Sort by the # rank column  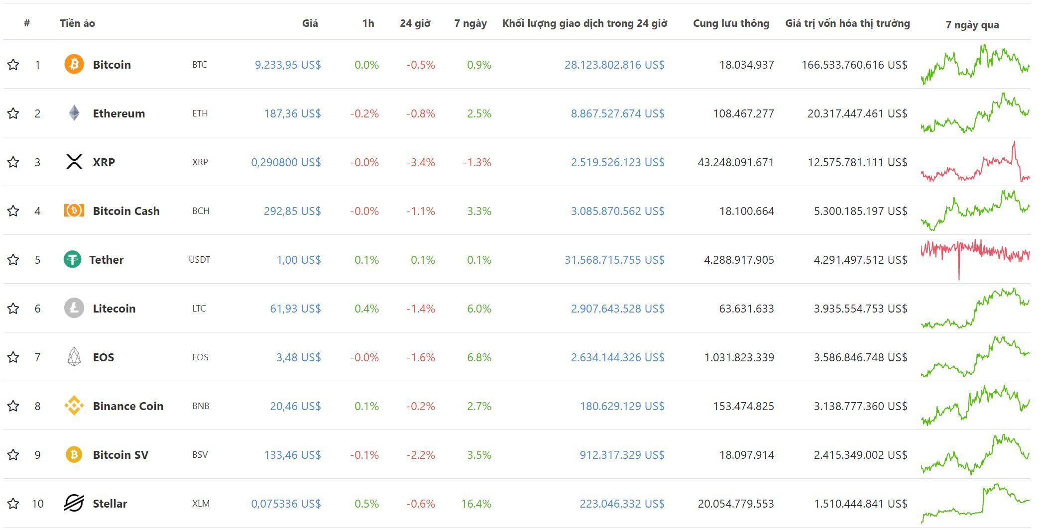(27, 23)
